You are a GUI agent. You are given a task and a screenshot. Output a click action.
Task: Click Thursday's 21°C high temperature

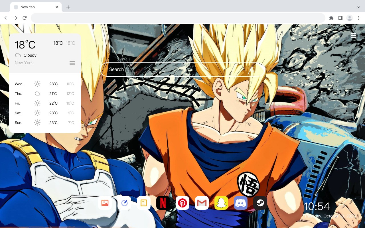tap(53, 93)
